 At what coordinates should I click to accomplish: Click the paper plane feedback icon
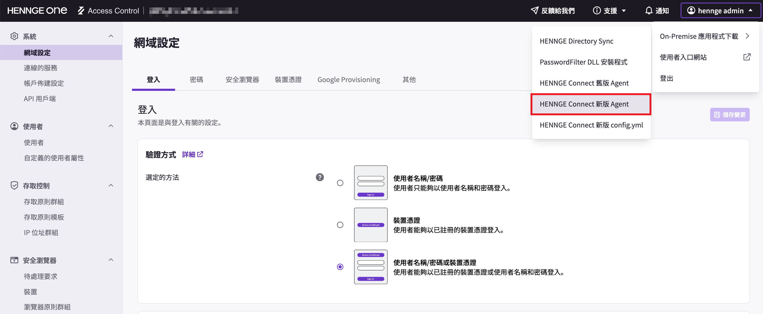[534, 11]
